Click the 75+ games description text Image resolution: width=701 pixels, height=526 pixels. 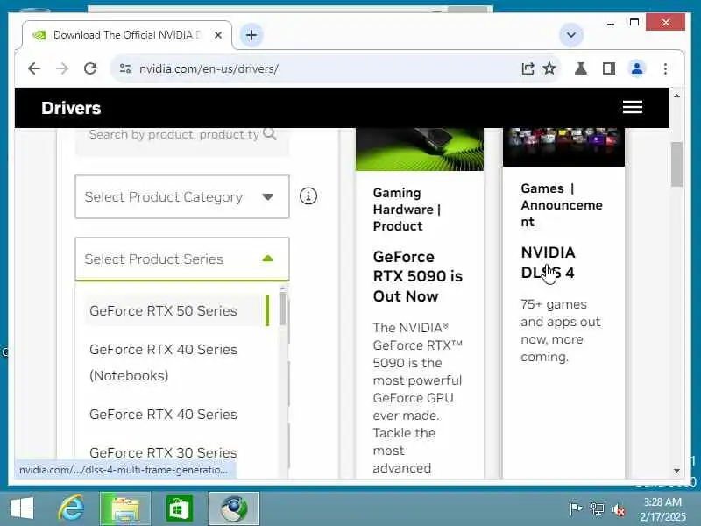(x=561, y=331)
